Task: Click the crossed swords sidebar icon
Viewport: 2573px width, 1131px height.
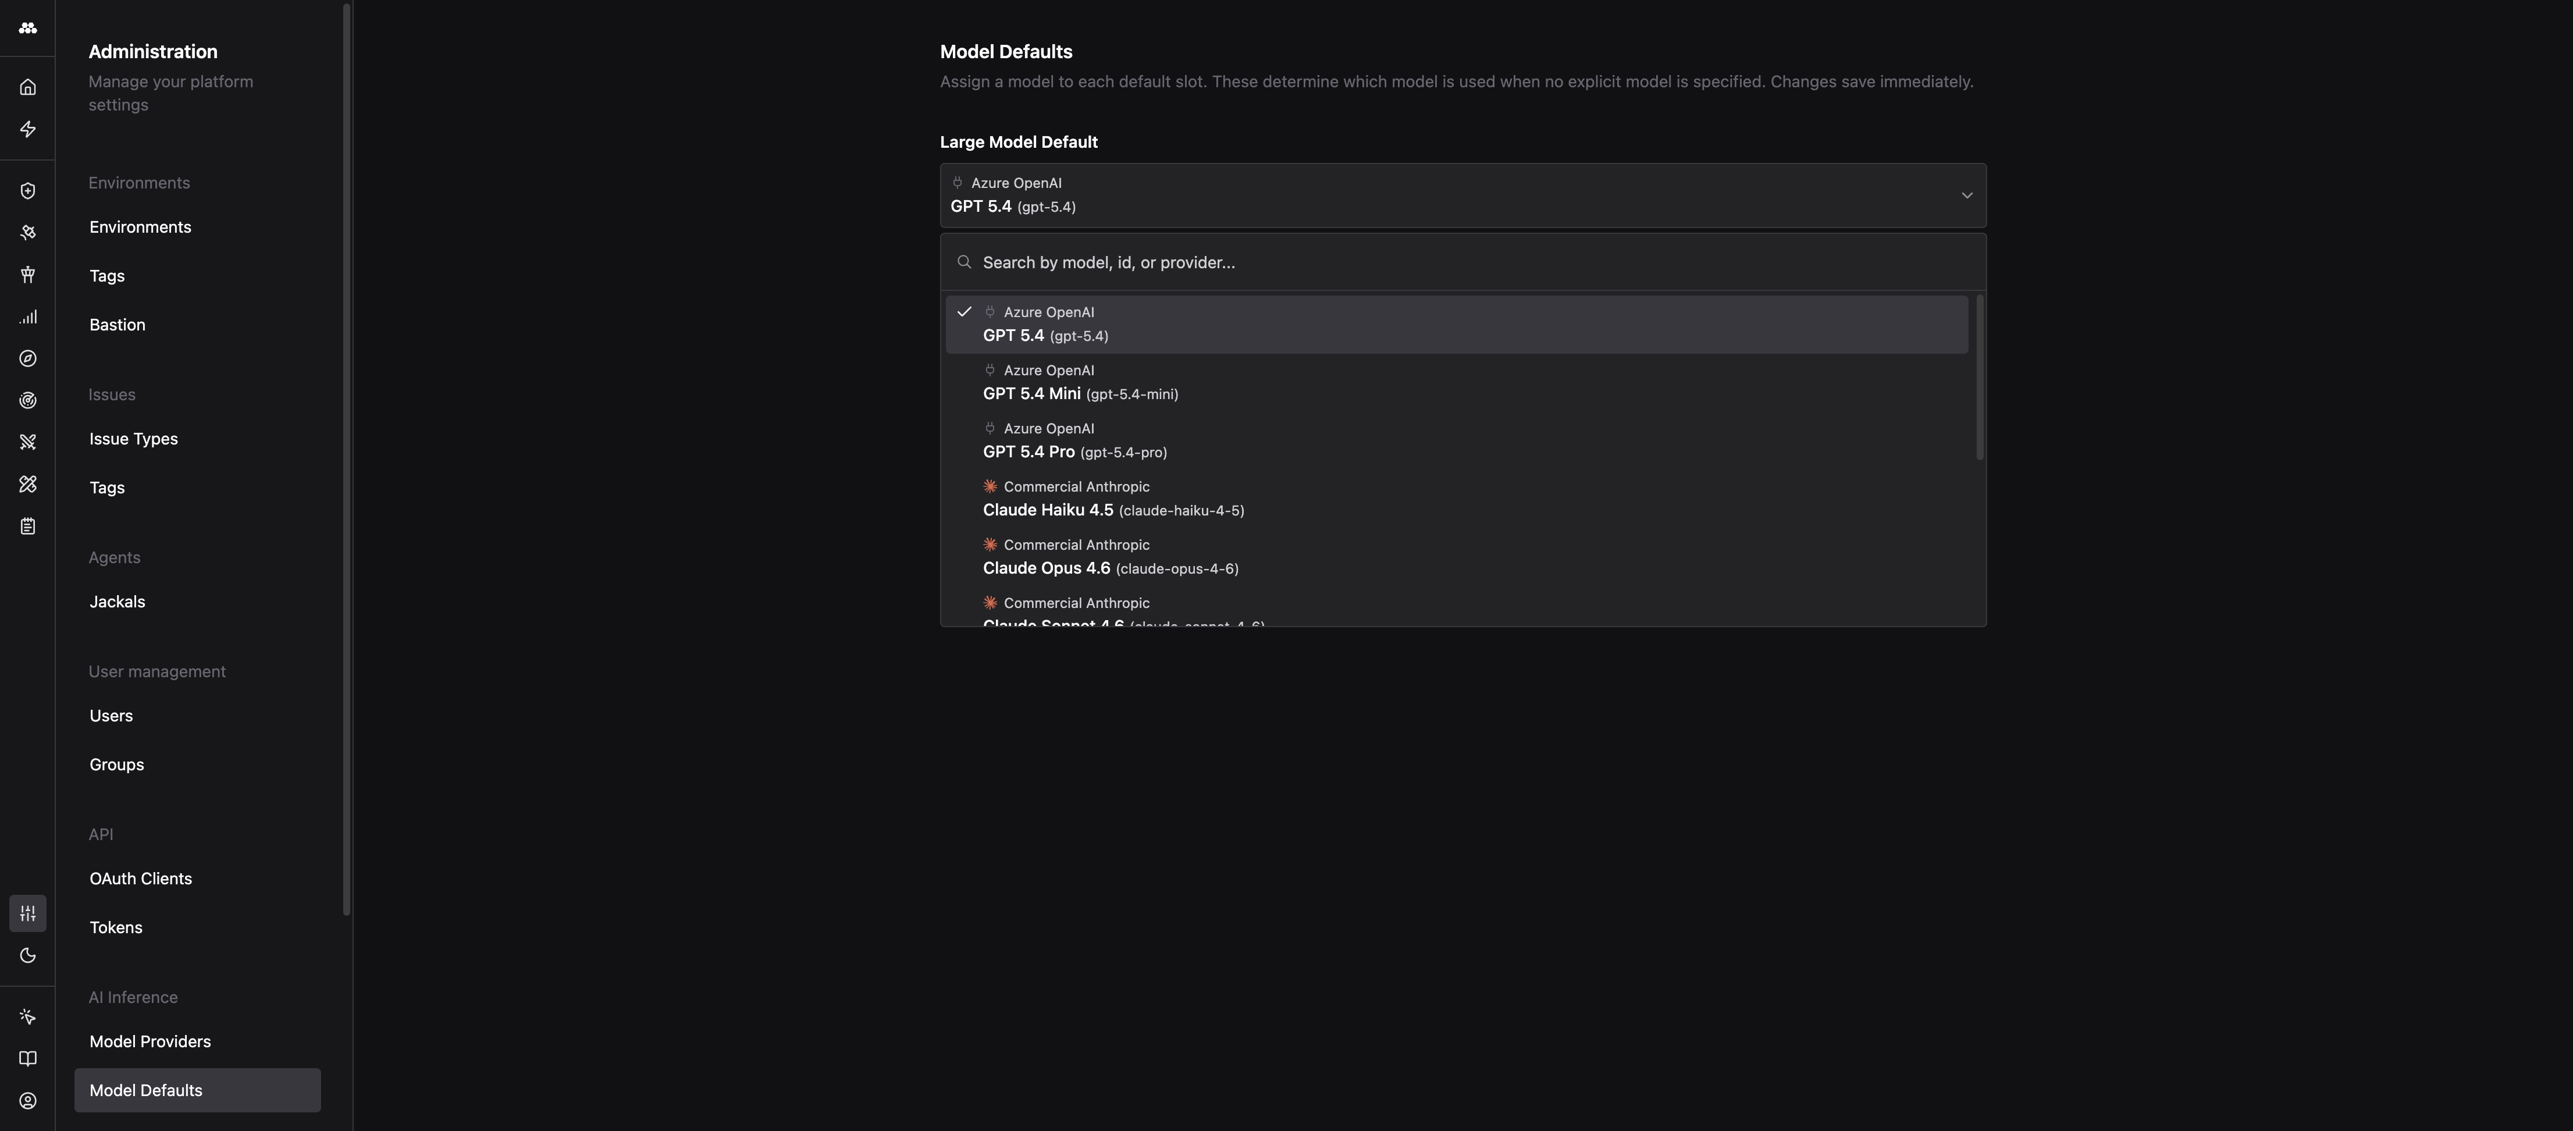Action: [x=28, y=442]
